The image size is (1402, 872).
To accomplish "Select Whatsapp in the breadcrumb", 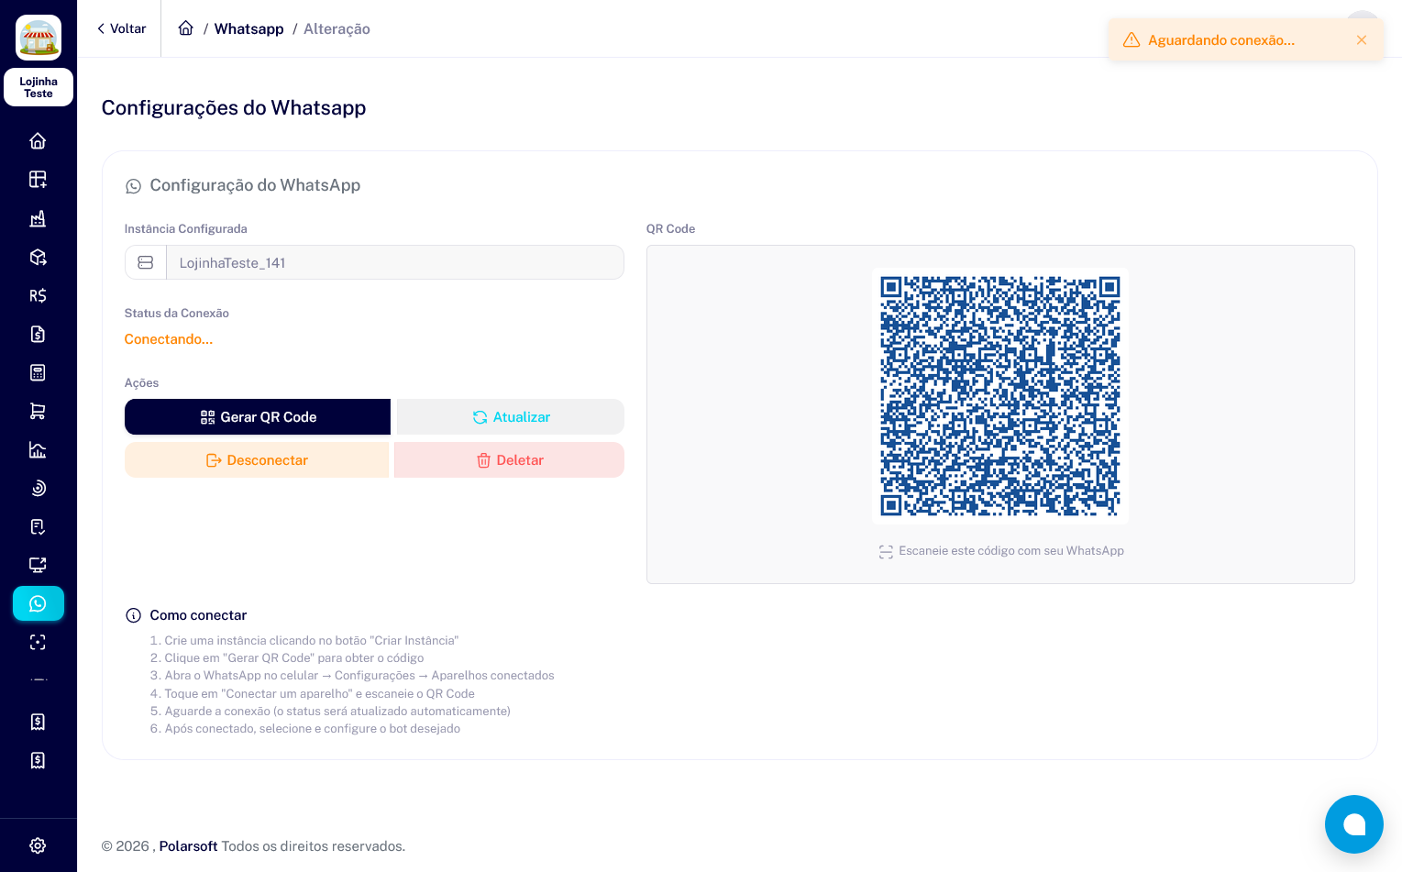I will tap(248, 28).
